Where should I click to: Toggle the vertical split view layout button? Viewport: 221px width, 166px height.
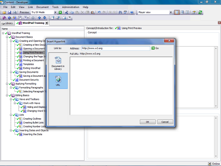click(187, 12)
